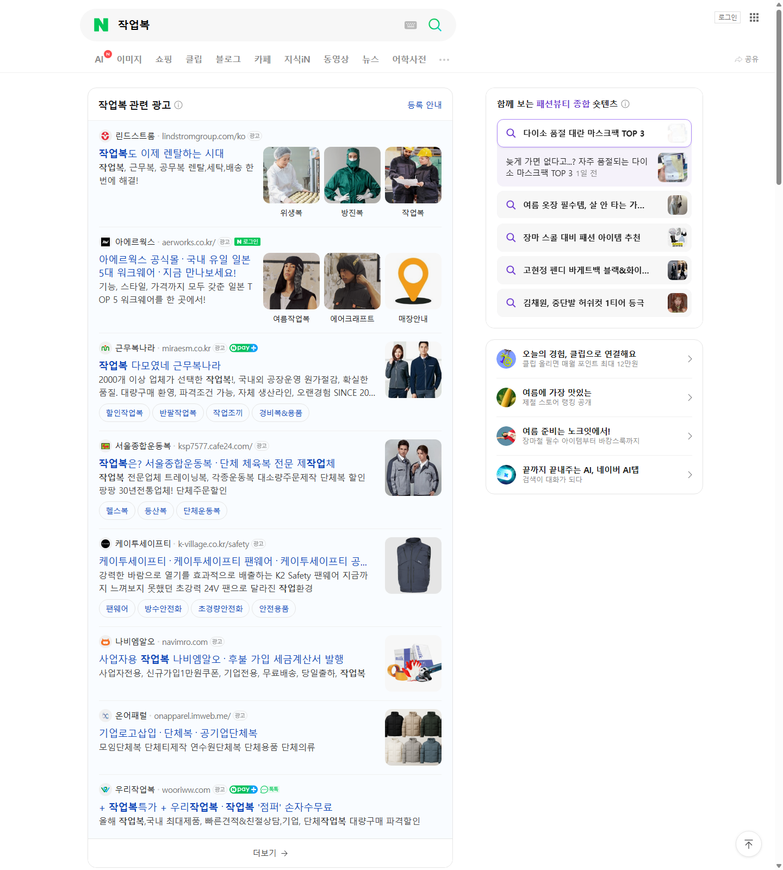Image resolution: width=783 pixels, height=870 pixels.
Task: Expand 끝까지 끝내주는 AI row chevron
Action: [689, 475]
